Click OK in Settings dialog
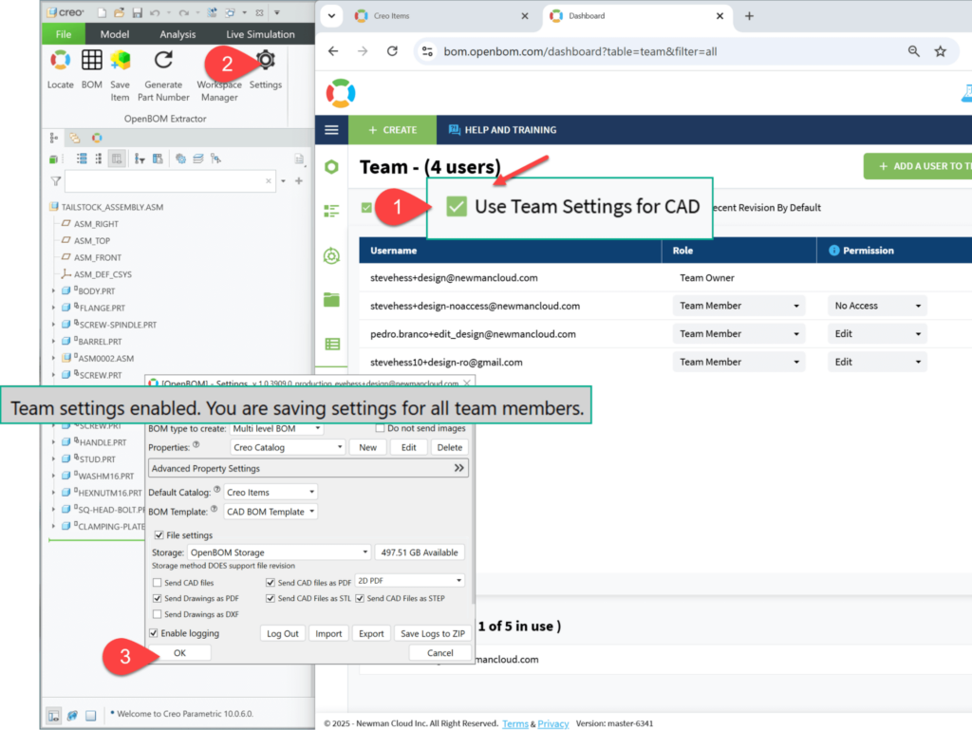 pos(179,652)
